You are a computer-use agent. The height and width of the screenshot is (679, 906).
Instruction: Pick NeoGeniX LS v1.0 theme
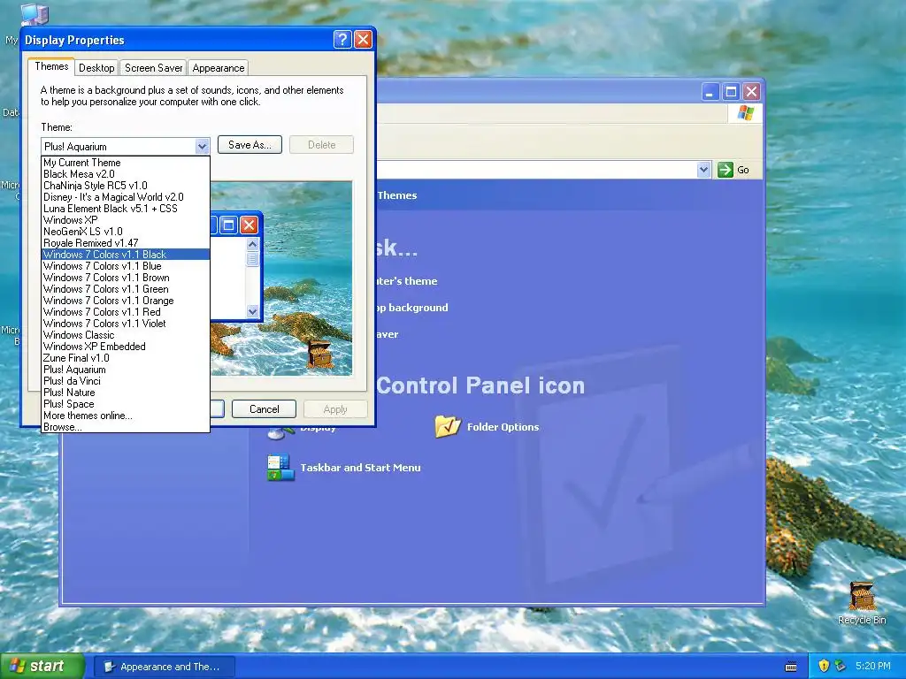(126, 232)
